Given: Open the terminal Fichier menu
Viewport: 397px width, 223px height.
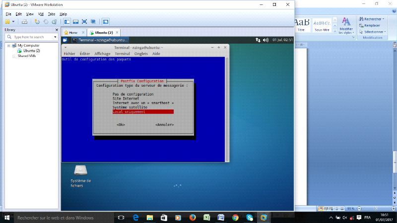Looking at the screenshot, I should coord(69,54).
